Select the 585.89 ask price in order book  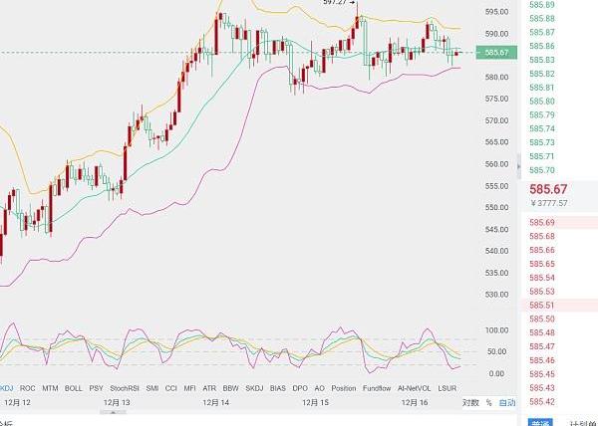coord(543,5)
